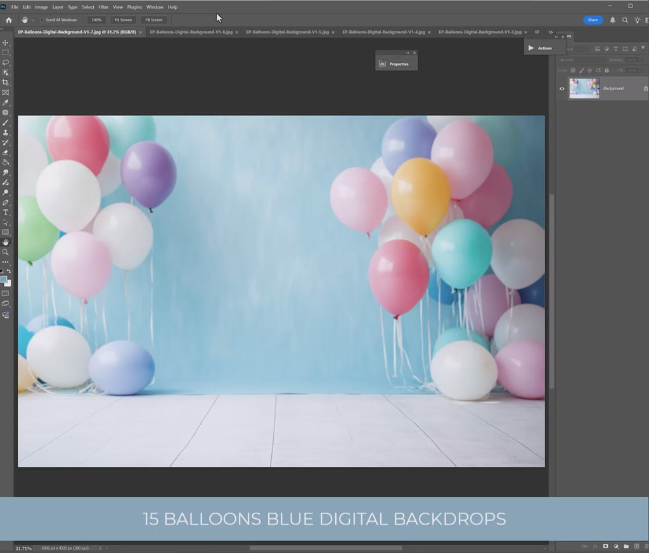Viewport: 649px width, 553px height.
Task: Enable Scroll All Windows checkbox
Action: click(x=42, y=20)
